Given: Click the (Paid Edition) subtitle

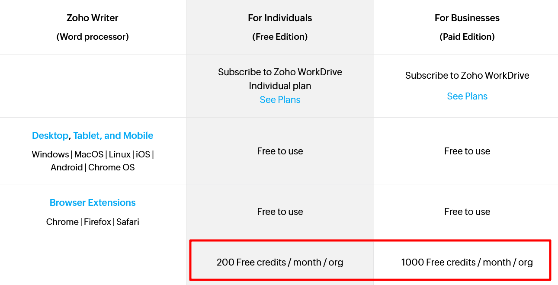Looking at the screenshot, I should [x=467, y=37].
